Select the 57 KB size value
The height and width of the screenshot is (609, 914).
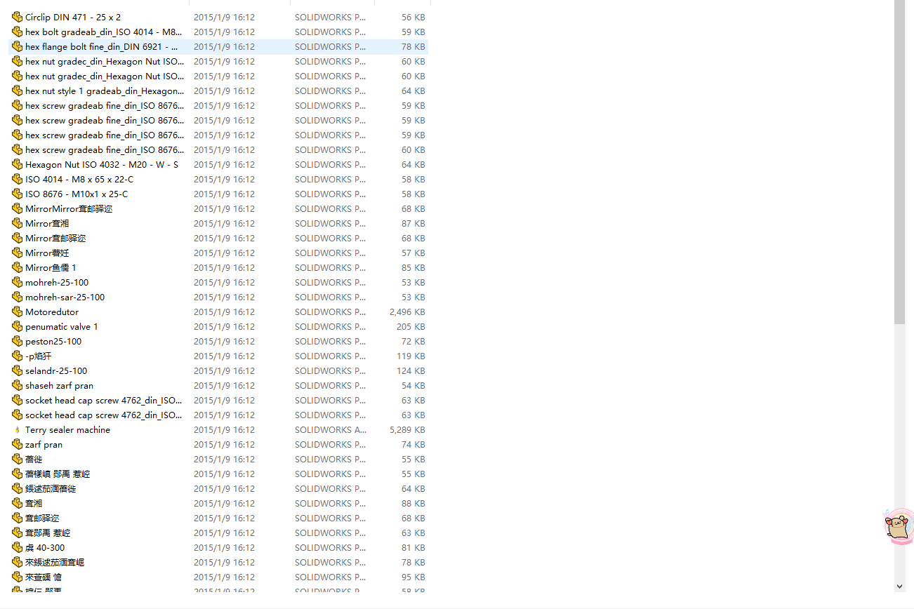pyautogui.click(x=413, y=253)
